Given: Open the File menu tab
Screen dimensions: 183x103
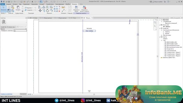Looking at the screenshot, I should (x=3, y=4).
